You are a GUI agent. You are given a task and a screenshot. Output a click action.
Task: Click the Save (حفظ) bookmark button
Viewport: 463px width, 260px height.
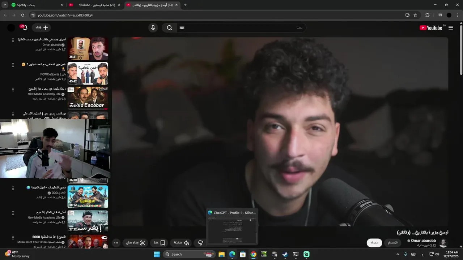pyautogui.click(x=160, y=243)
